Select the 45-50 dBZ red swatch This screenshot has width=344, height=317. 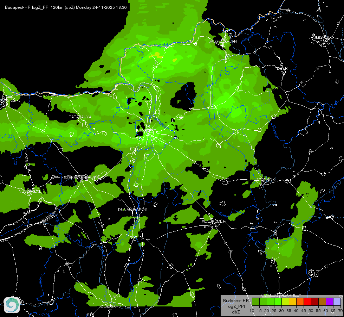307,302
